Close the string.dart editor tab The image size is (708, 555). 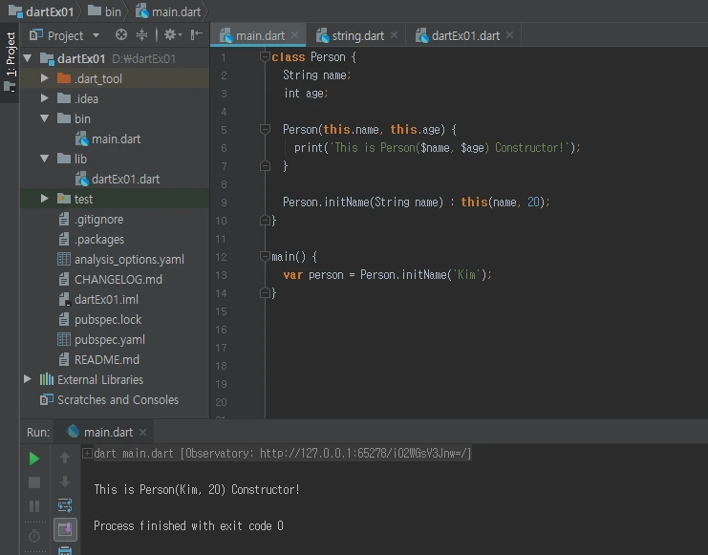[395, 34]
